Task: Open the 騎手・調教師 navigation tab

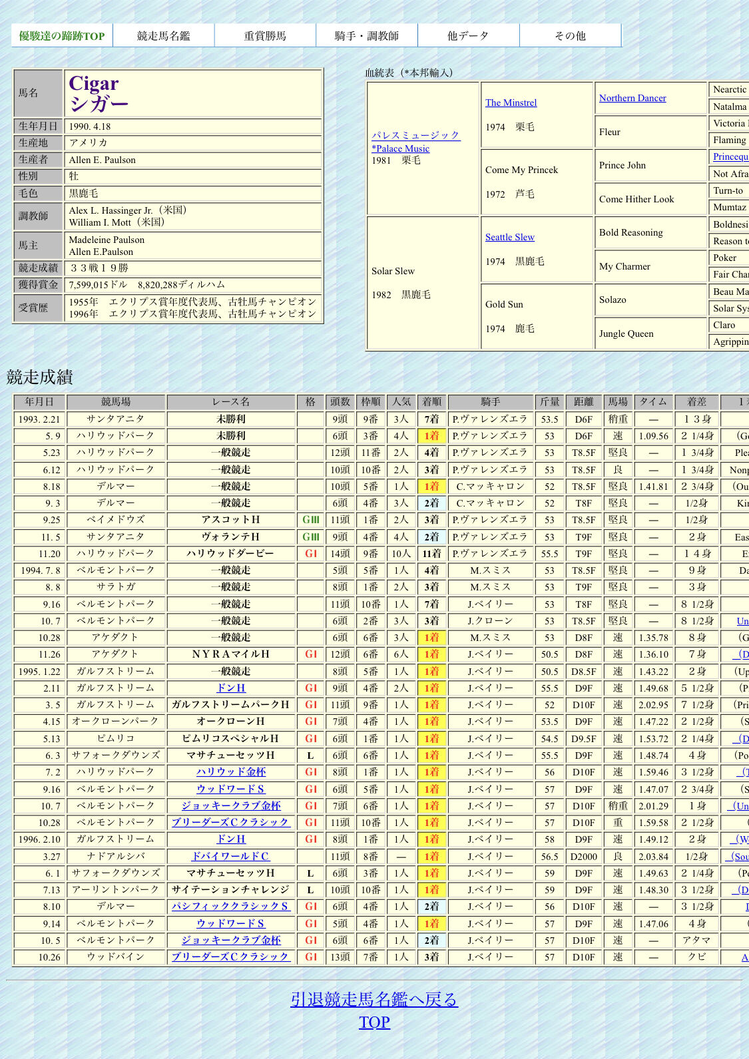Action: point(367,36)
